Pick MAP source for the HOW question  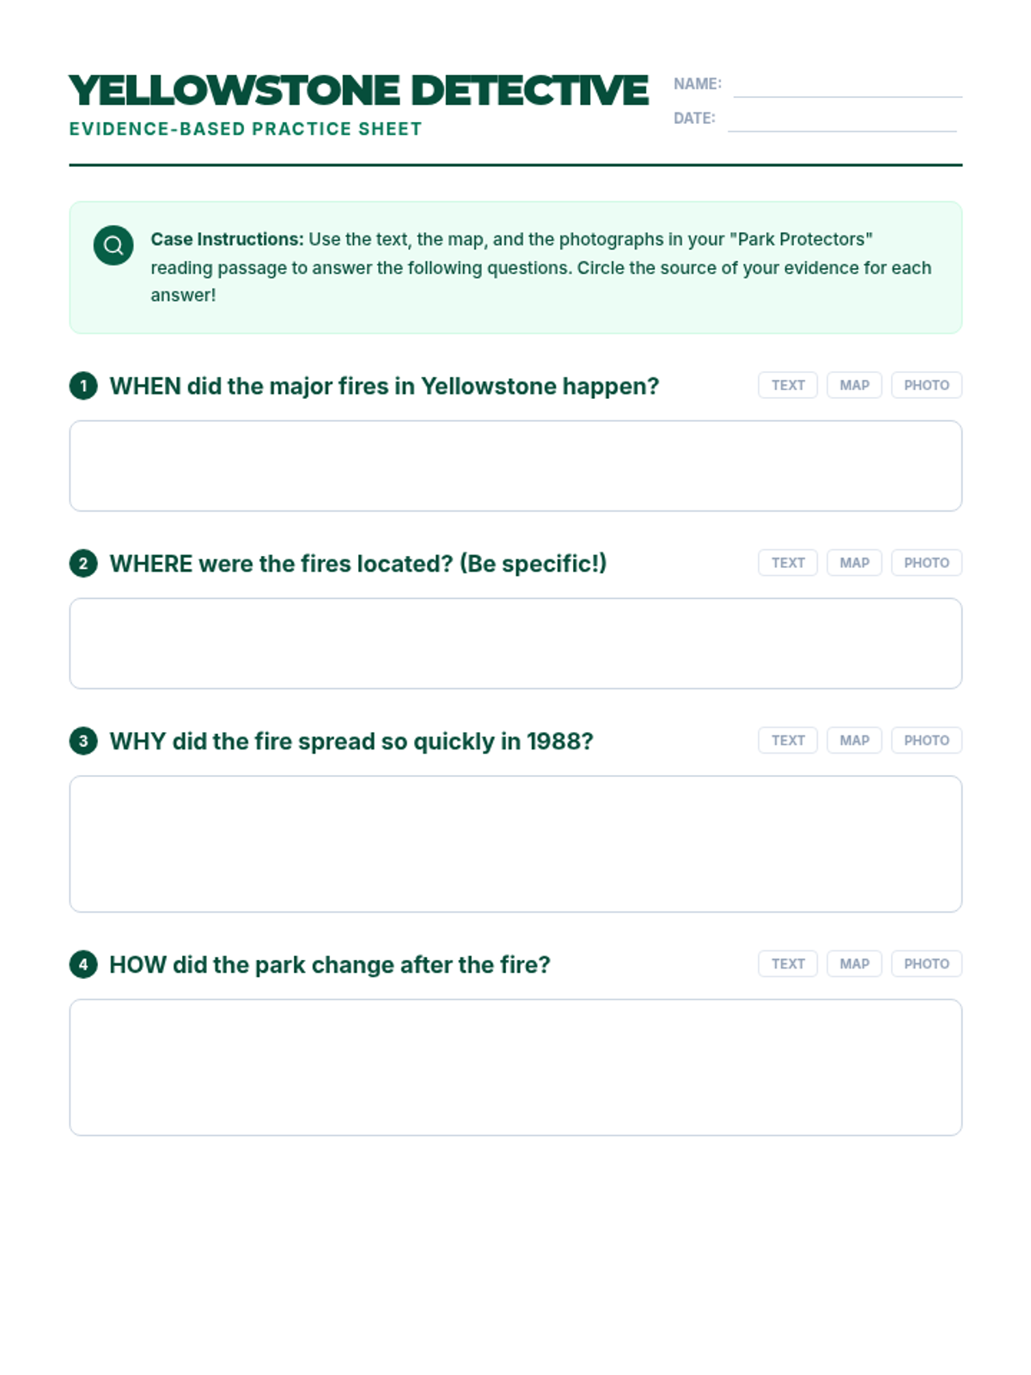854,963
